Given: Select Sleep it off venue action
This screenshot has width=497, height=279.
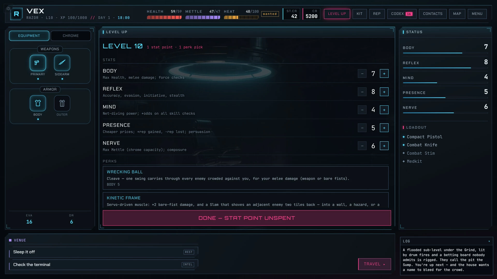Looking at the screenshot, I should tap(104, 252).
